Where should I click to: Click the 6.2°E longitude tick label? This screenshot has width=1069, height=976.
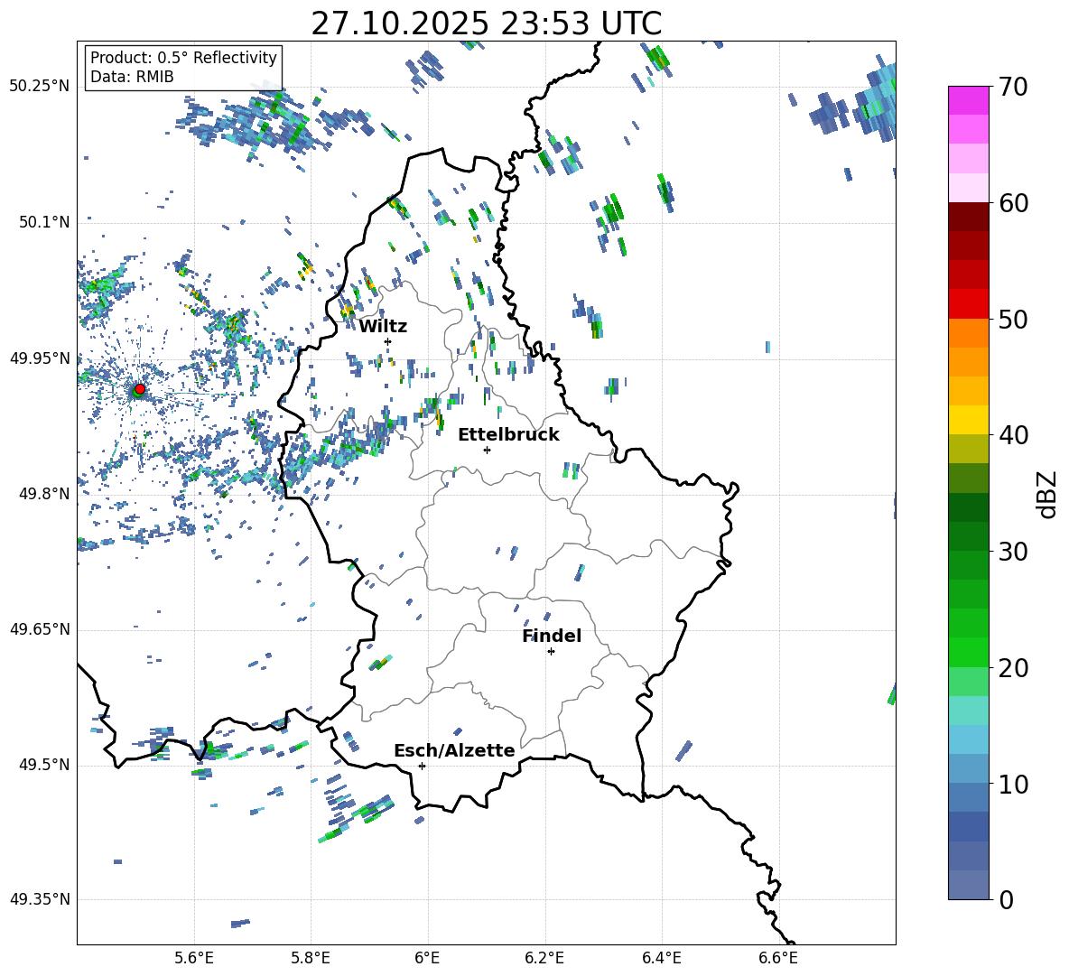[545, 957]
